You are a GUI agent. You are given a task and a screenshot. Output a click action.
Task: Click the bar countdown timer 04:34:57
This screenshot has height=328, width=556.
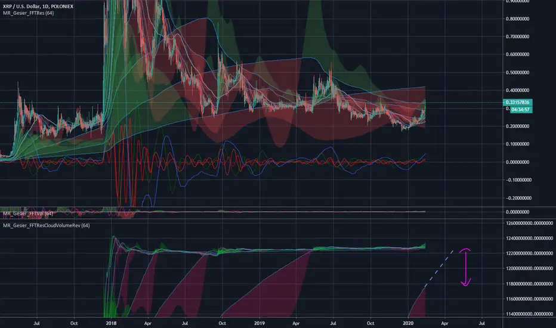coord(521,110)
